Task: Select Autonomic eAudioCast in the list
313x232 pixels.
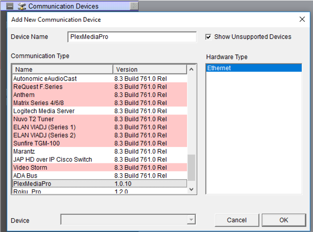Action: pyautogui.click(x=100, y=79)
